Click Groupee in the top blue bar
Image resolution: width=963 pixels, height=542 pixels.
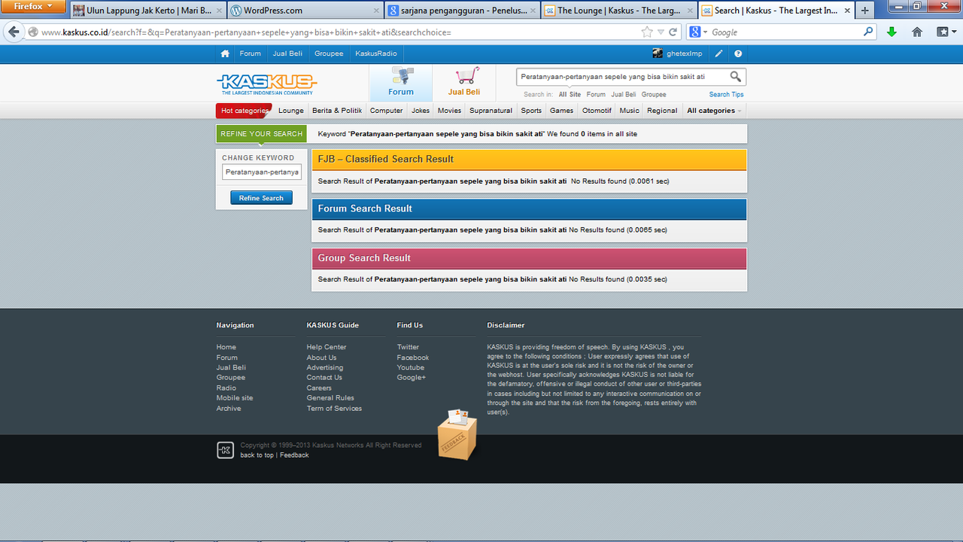pos(329,53)
